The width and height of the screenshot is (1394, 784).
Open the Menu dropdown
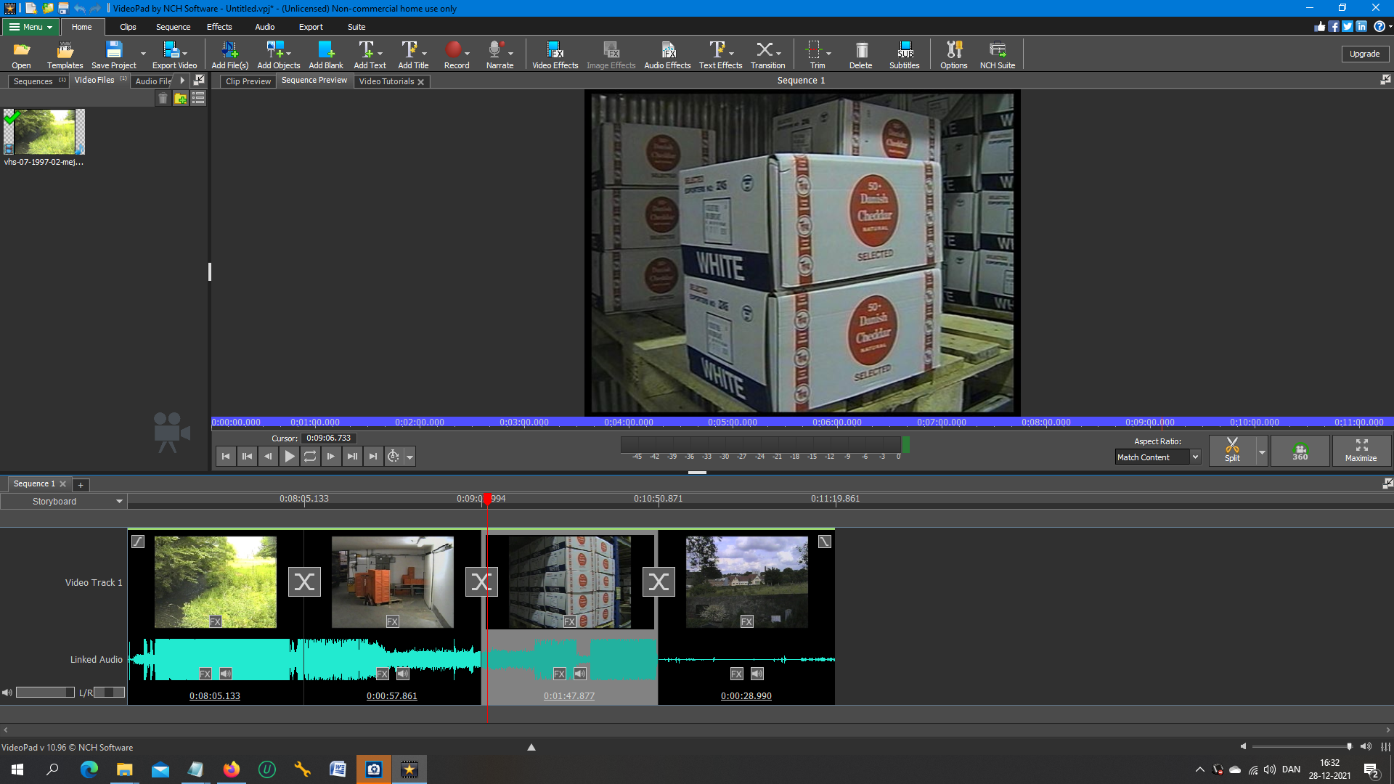(30, 27)
